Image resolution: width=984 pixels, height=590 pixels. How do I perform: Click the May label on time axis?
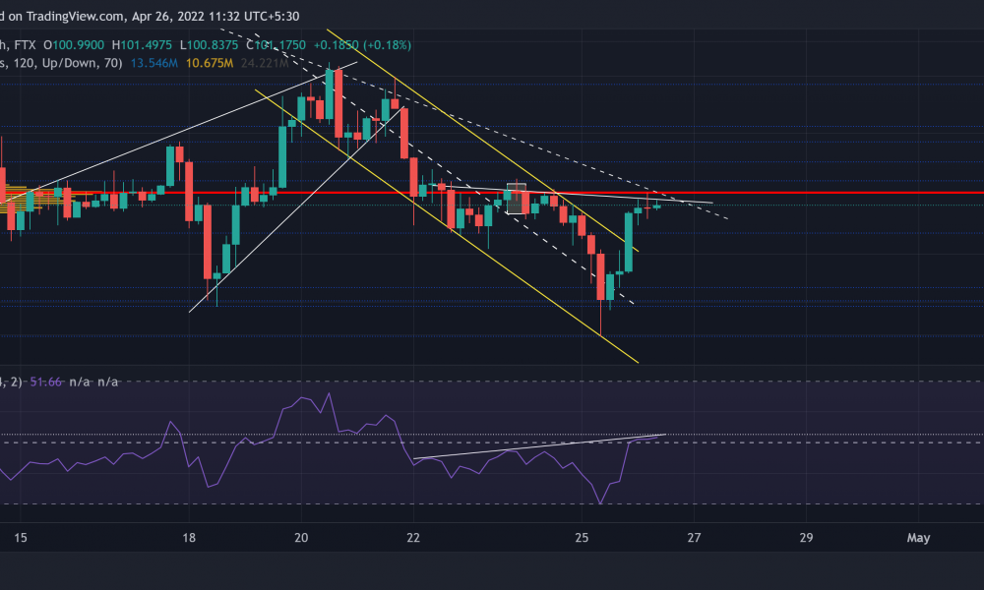[x=918, y=538]
